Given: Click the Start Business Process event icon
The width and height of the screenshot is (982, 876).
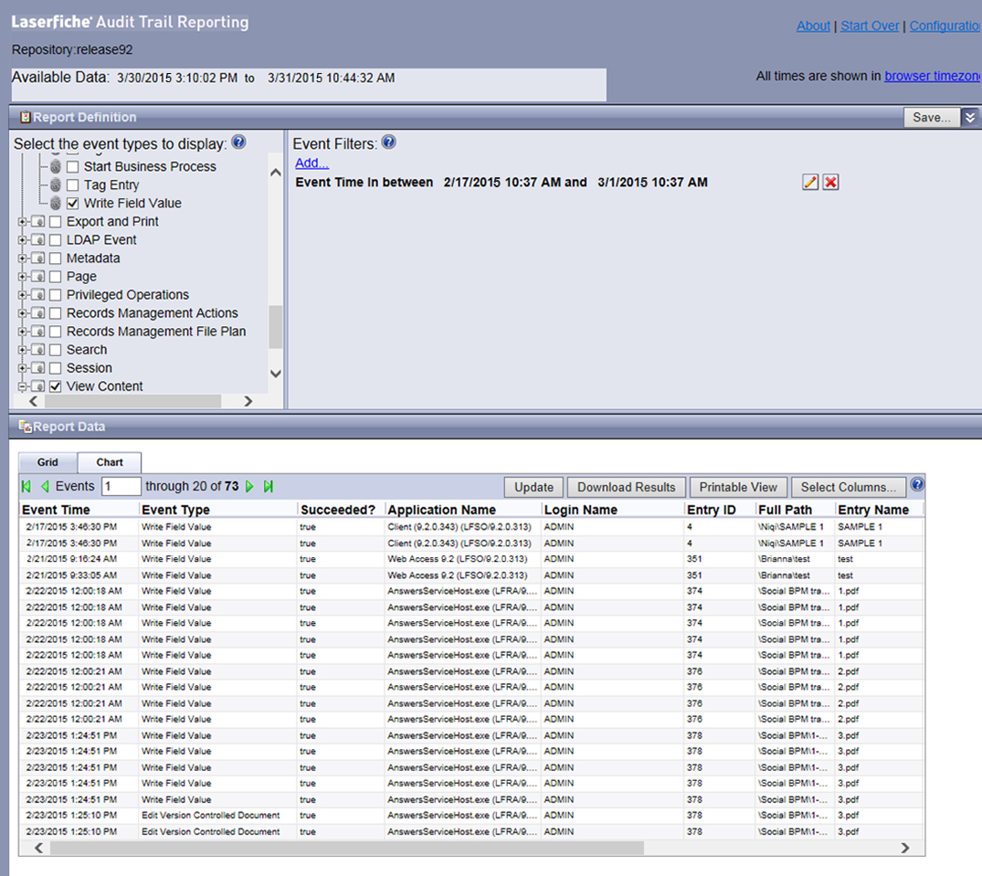Looking at the screenshot, I should pos(56,166).
